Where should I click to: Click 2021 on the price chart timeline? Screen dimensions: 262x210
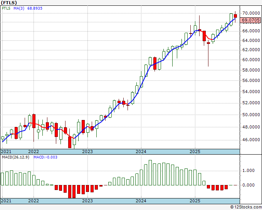pyautogui.click(x=6, y=152)
